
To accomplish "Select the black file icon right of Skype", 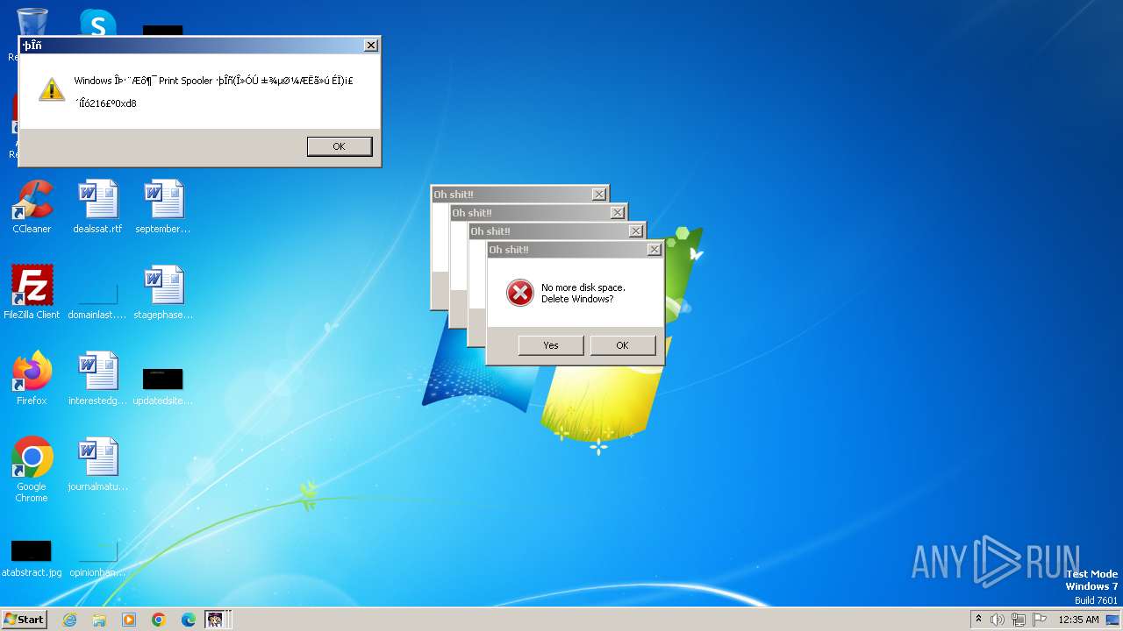I will point(163,31).
